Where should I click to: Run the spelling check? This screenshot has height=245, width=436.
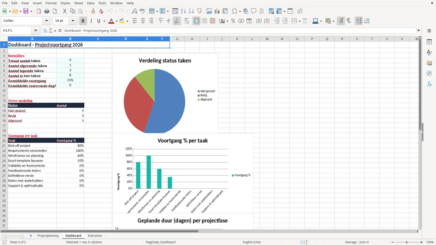(x=142, y=11)
